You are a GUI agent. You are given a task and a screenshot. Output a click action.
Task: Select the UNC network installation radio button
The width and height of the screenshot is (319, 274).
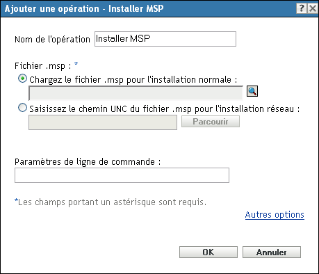tap(22, 108)
